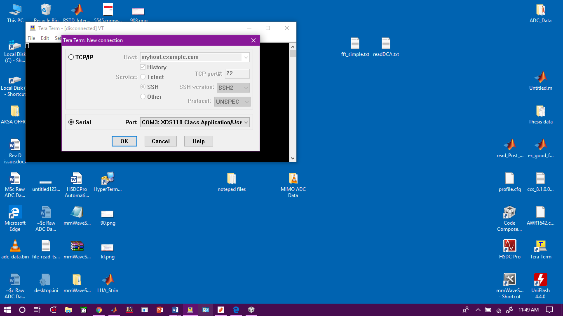The height and width of the screenshot is (316, 563).
Task: Select the Thesis data folder
Action: point(540,114)
